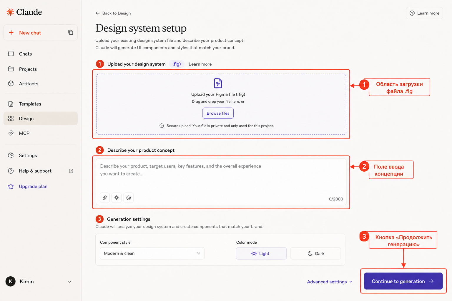
Task: Click the 'Upload your Figma file (.fig)' text
Action: pyautogui.click(x=218, y=94)
